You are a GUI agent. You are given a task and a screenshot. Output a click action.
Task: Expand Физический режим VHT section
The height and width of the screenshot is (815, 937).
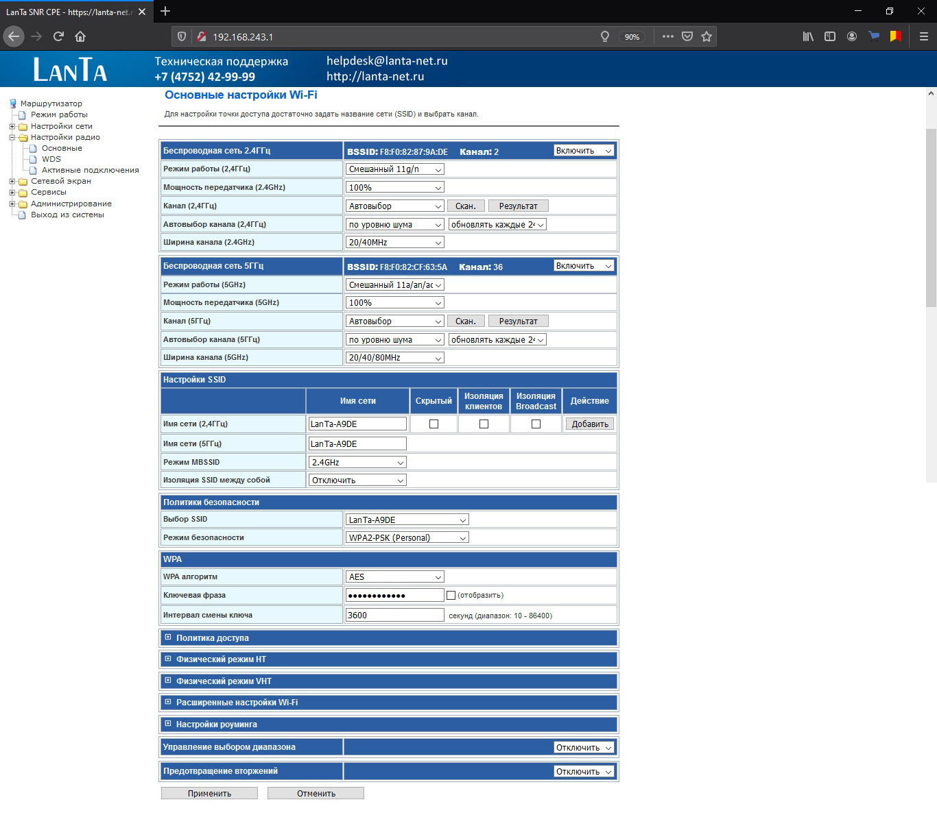click(168, 681)
